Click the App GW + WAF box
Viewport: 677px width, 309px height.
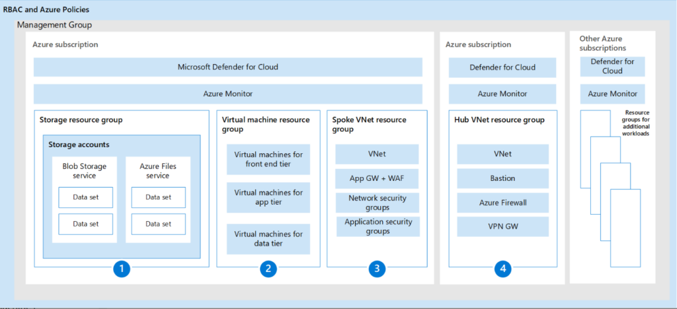[377, 178]
